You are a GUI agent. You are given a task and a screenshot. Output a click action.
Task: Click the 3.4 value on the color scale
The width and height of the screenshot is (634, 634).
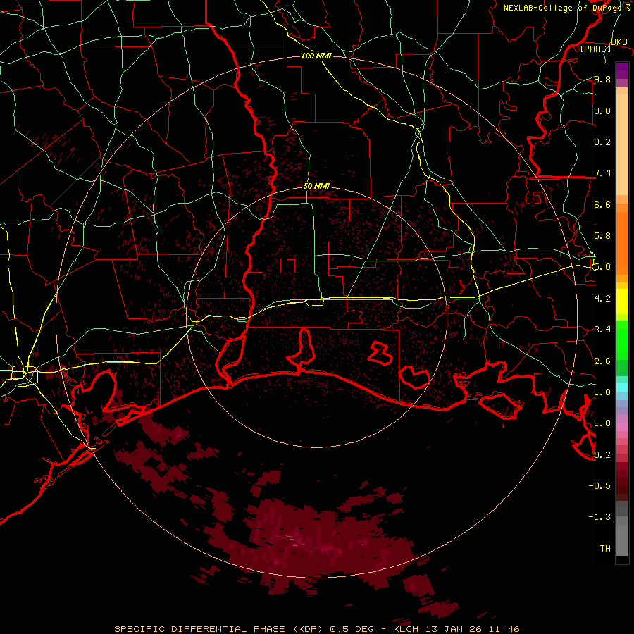(602, 330)
